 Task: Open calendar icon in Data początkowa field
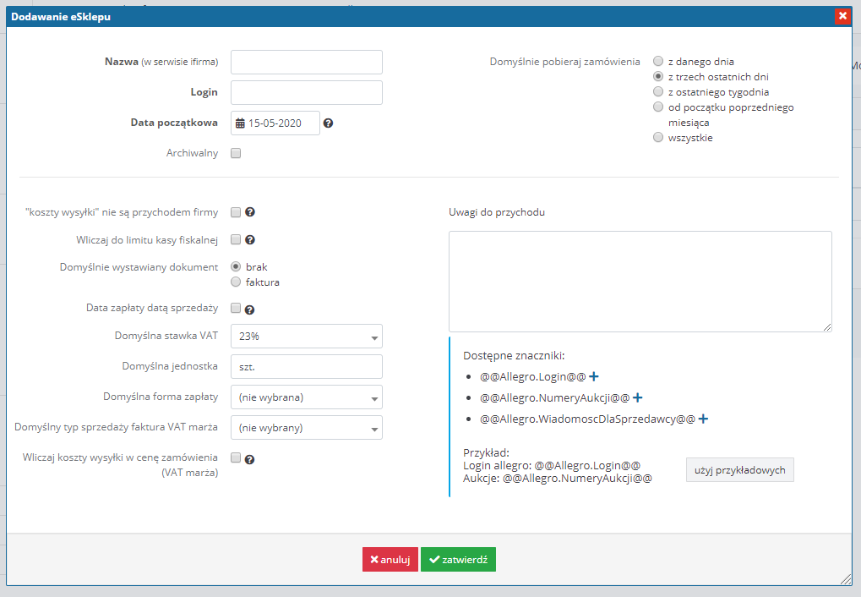[x=240, y=123]
